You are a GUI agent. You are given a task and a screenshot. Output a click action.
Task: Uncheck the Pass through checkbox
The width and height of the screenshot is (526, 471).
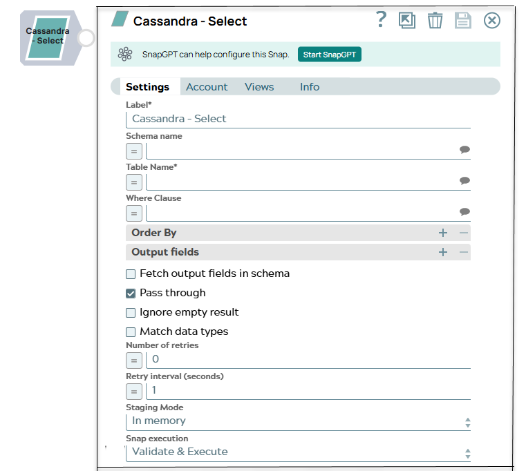(131, 294)
